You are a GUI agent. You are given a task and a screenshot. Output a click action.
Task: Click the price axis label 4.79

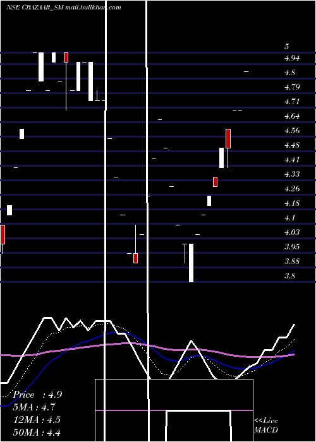click(x=292, y=87)
